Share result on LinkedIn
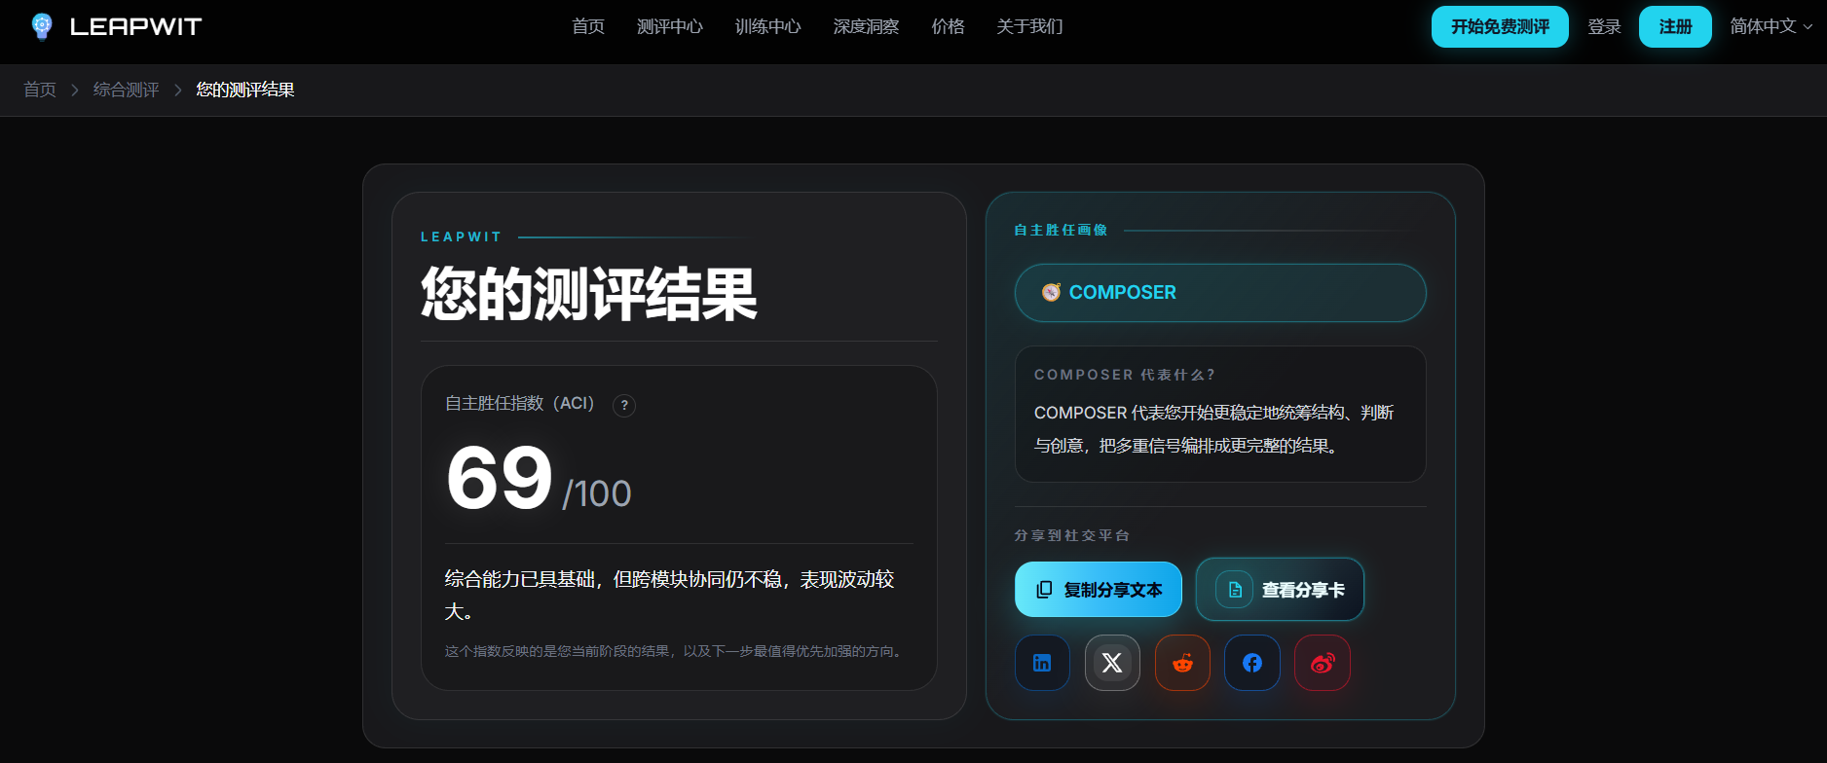This screenshot has height=763, width=1827. [1042, 663]
